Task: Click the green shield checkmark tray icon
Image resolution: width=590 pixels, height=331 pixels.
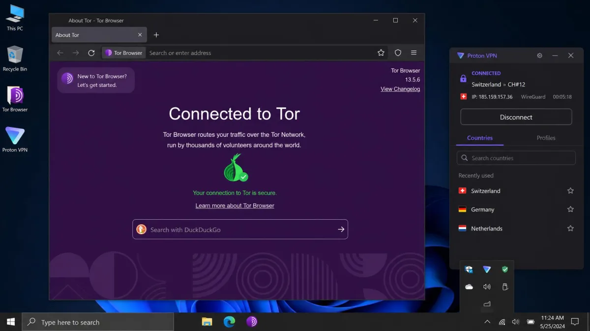Action: click(x=504, y=269)
